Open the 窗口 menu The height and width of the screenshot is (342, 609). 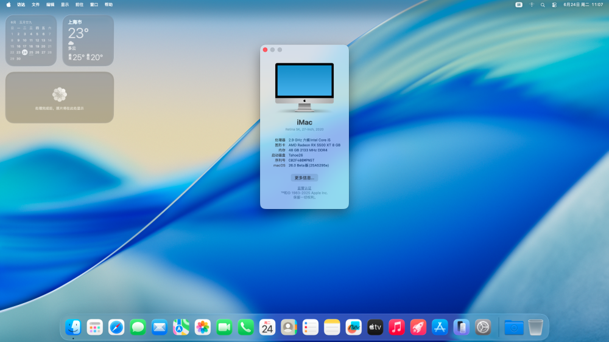click(94, 5)
